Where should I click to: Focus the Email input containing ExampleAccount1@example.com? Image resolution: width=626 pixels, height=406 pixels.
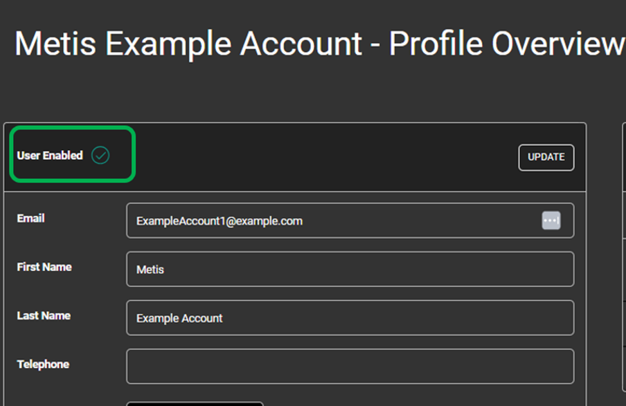[350, 221]
